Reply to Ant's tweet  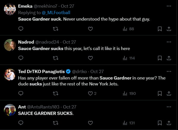click(x=21, y=123)
